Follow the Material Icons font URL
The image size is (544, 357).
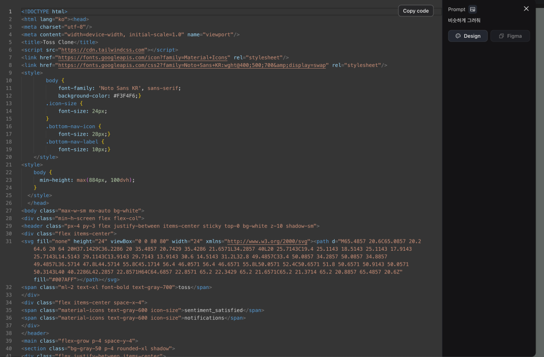point(143,57)
